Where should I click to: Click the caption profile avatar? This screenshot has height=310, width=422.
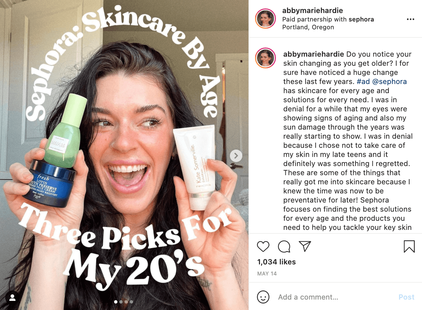(x=265, y=58)
